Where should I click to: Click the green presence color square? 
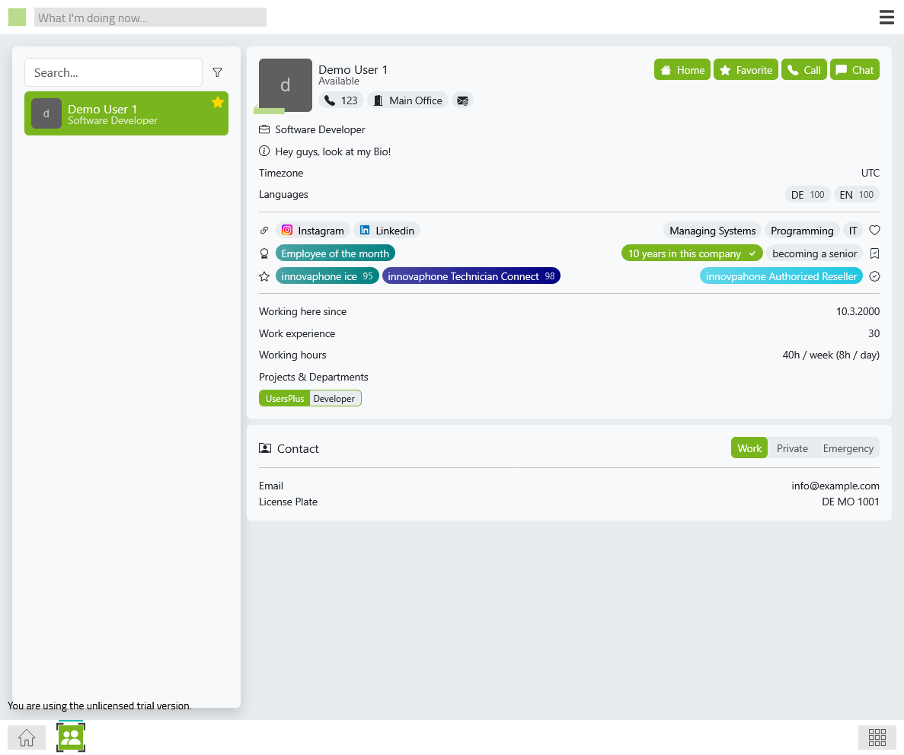17,18
